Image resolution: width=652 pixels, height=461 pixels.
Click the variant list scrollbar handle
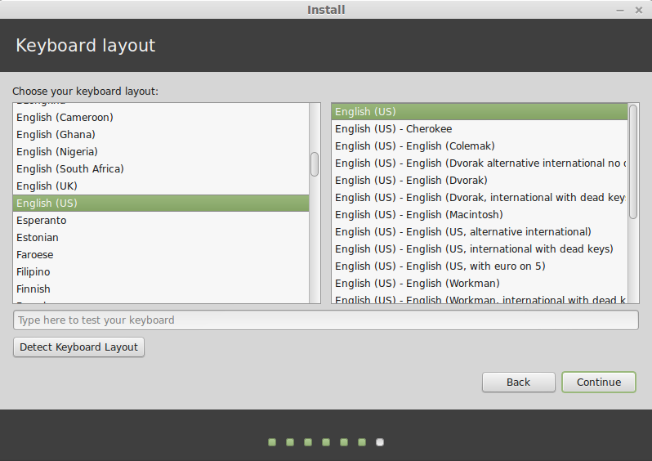633,162
